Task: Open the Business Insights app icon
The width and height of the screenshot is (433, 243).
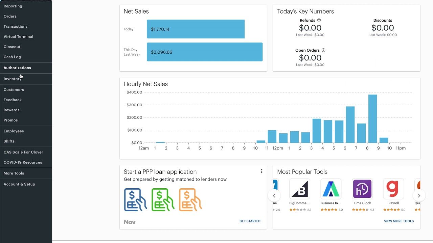Action: 331,189
